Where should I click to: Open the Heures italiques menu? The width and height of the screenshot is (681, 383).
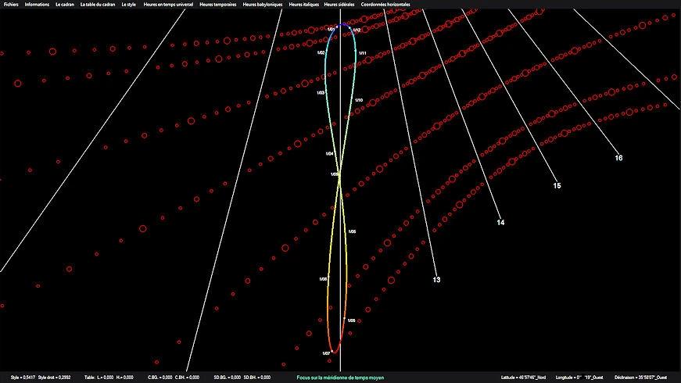pos(305,5)
